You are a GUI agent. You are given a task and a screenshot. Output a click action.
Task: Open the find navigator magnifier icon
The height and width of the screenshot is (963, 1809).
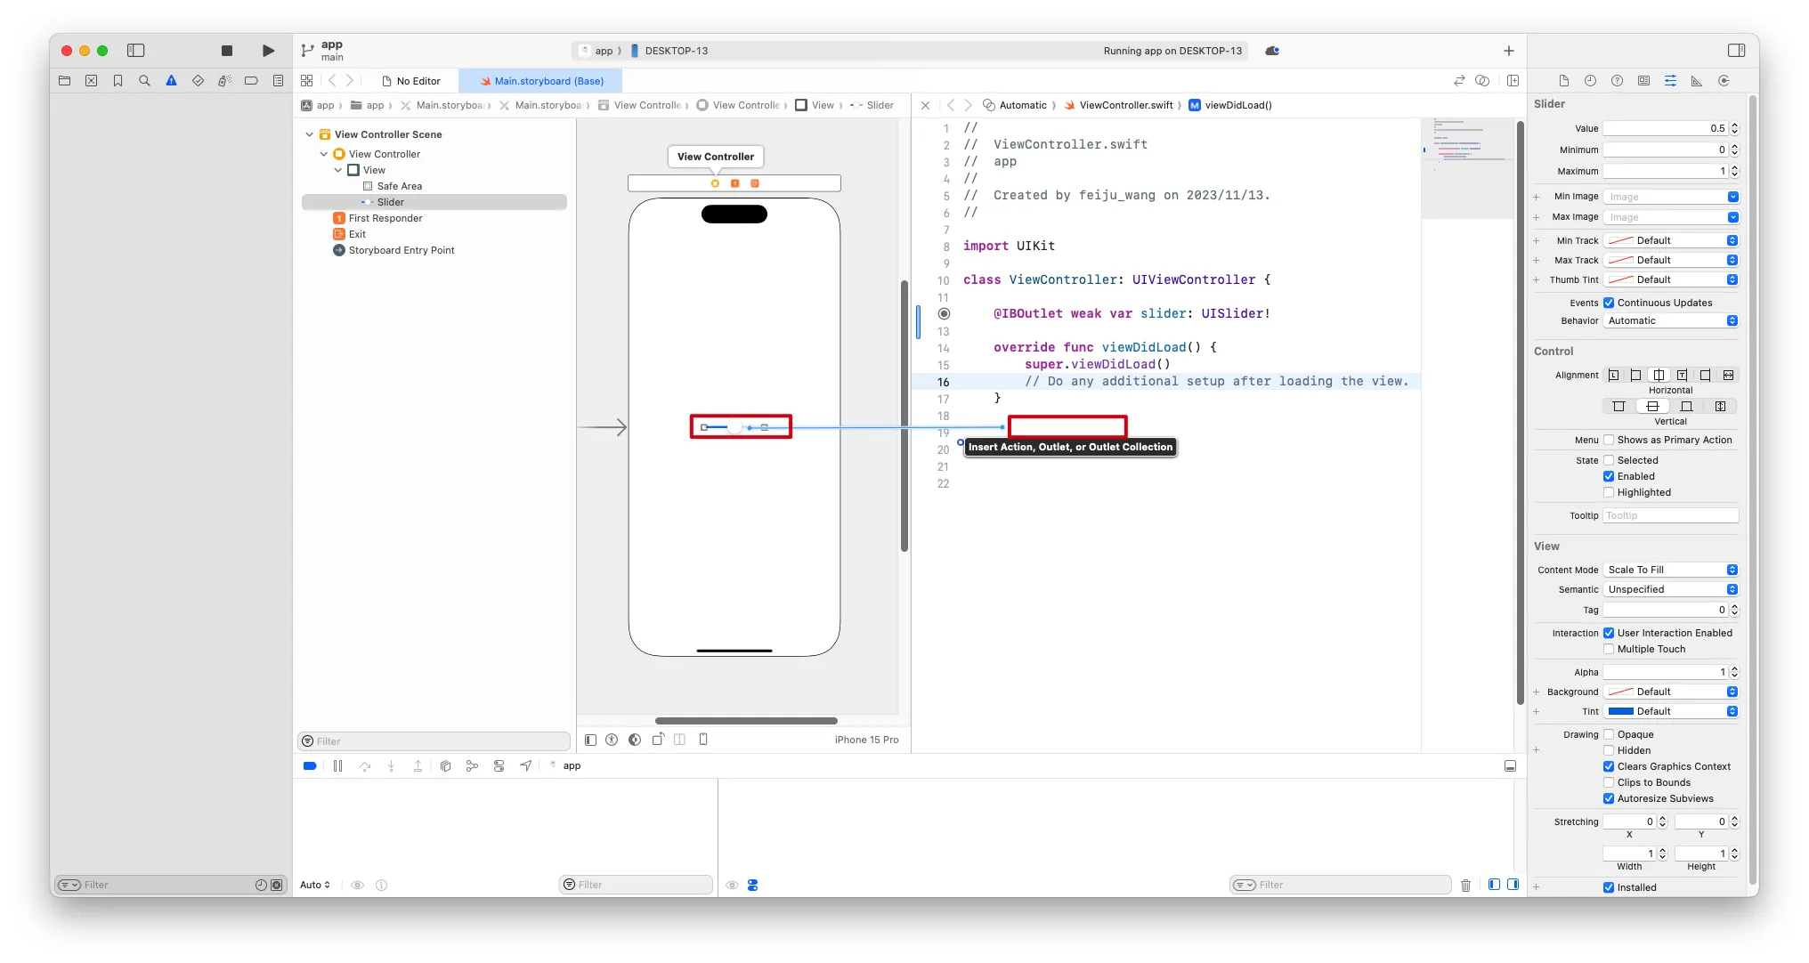click(144, 81)
